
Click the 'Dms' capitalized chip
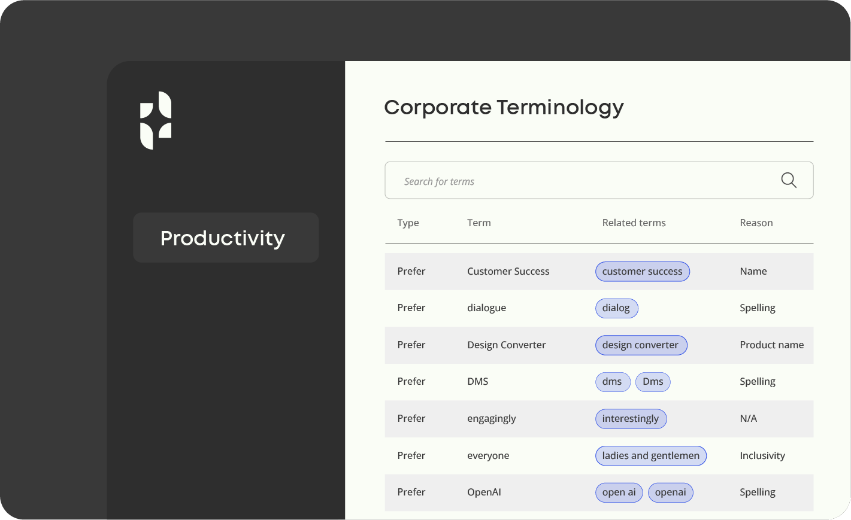tap(653, 382)
